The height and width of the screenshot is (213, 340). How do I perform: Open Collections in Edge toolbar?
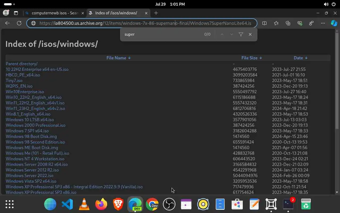click(288, 23)
